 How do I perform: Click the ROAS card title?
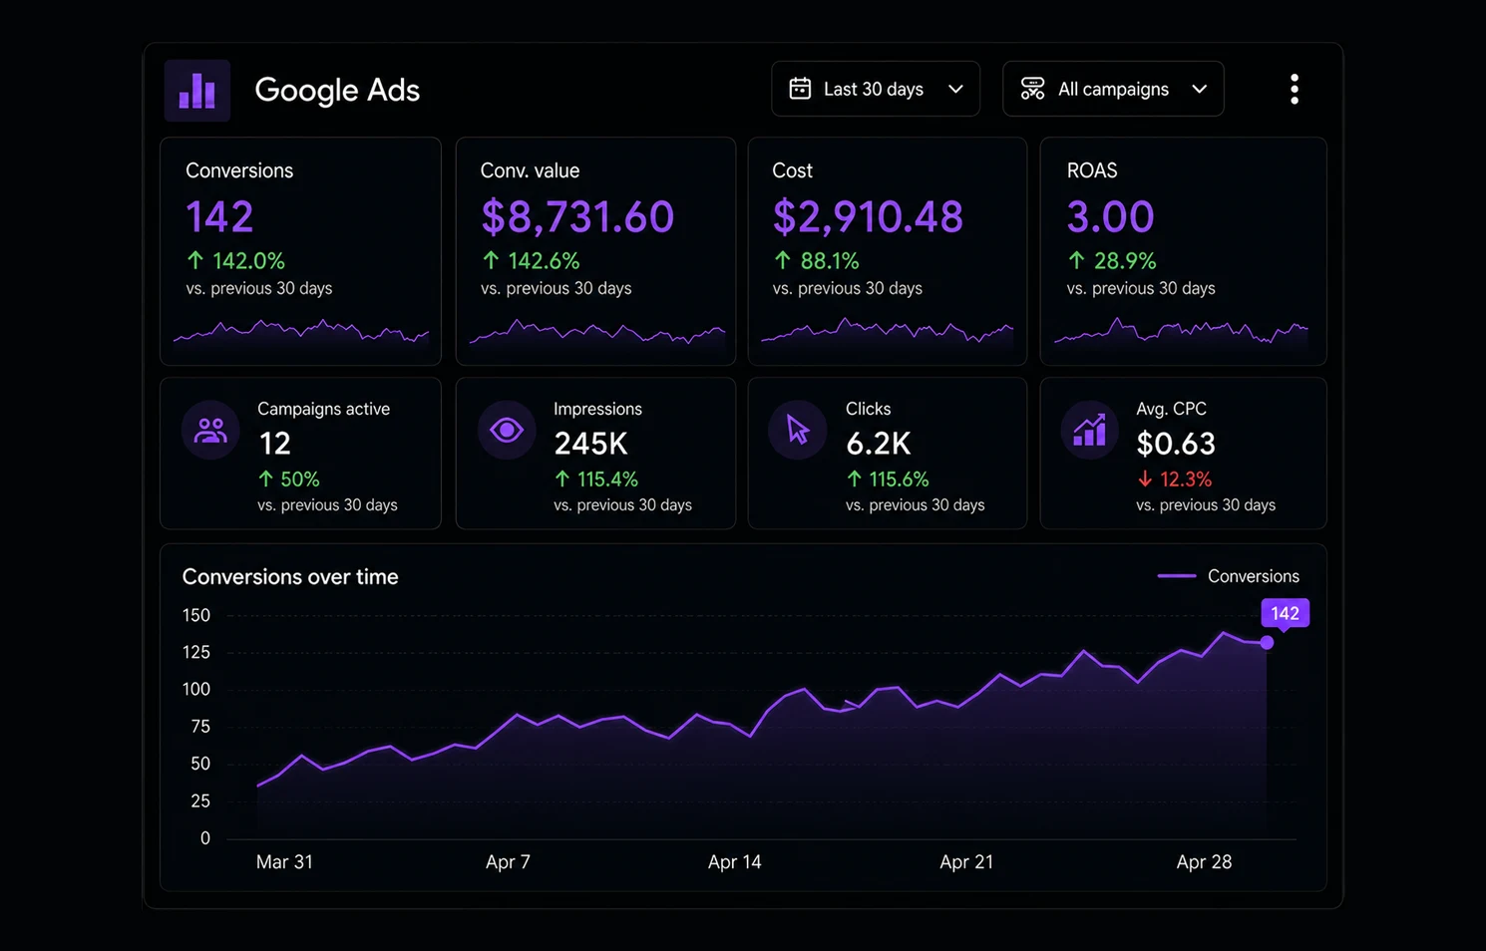tap(1092, 170)
